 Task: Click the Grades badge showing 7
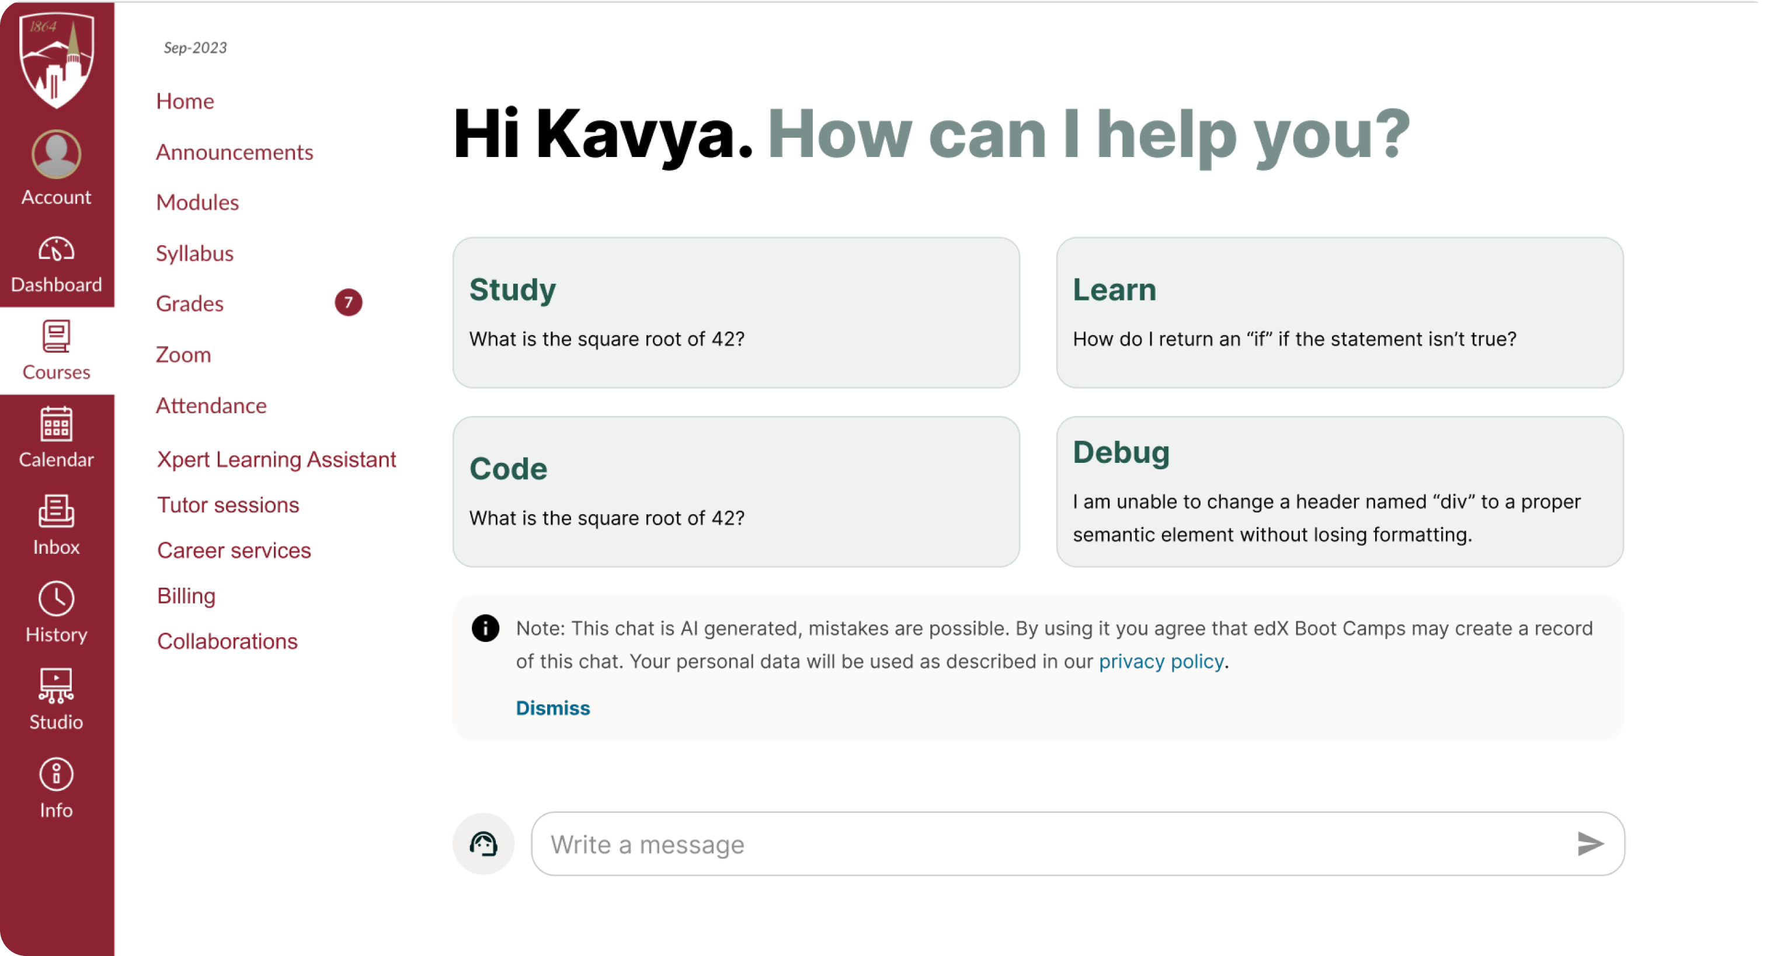pos(349,302)
